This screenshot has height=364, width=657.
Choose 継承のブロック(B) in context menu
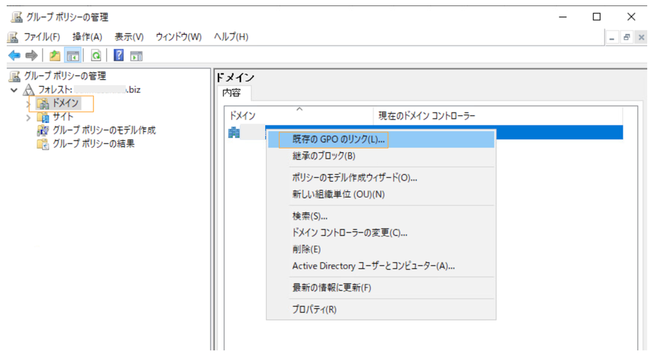coord(381,156)
